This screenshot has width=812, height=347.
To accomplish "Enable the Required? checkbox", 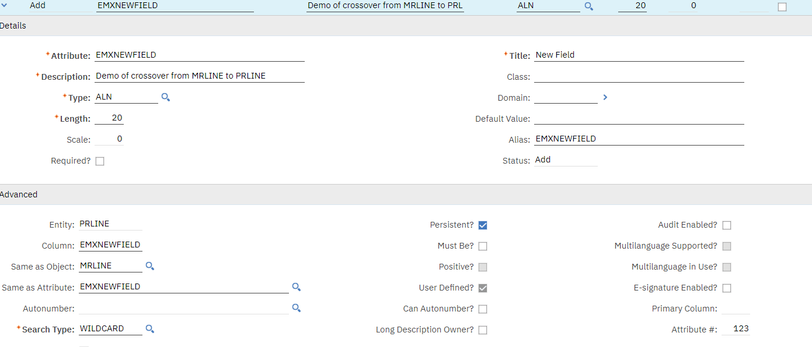I will point(100,161).
